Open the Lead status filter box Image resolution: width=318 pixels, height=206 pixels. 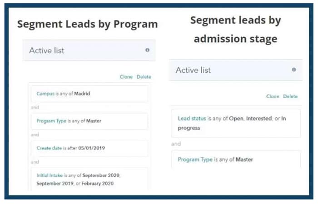click(236, 123)
